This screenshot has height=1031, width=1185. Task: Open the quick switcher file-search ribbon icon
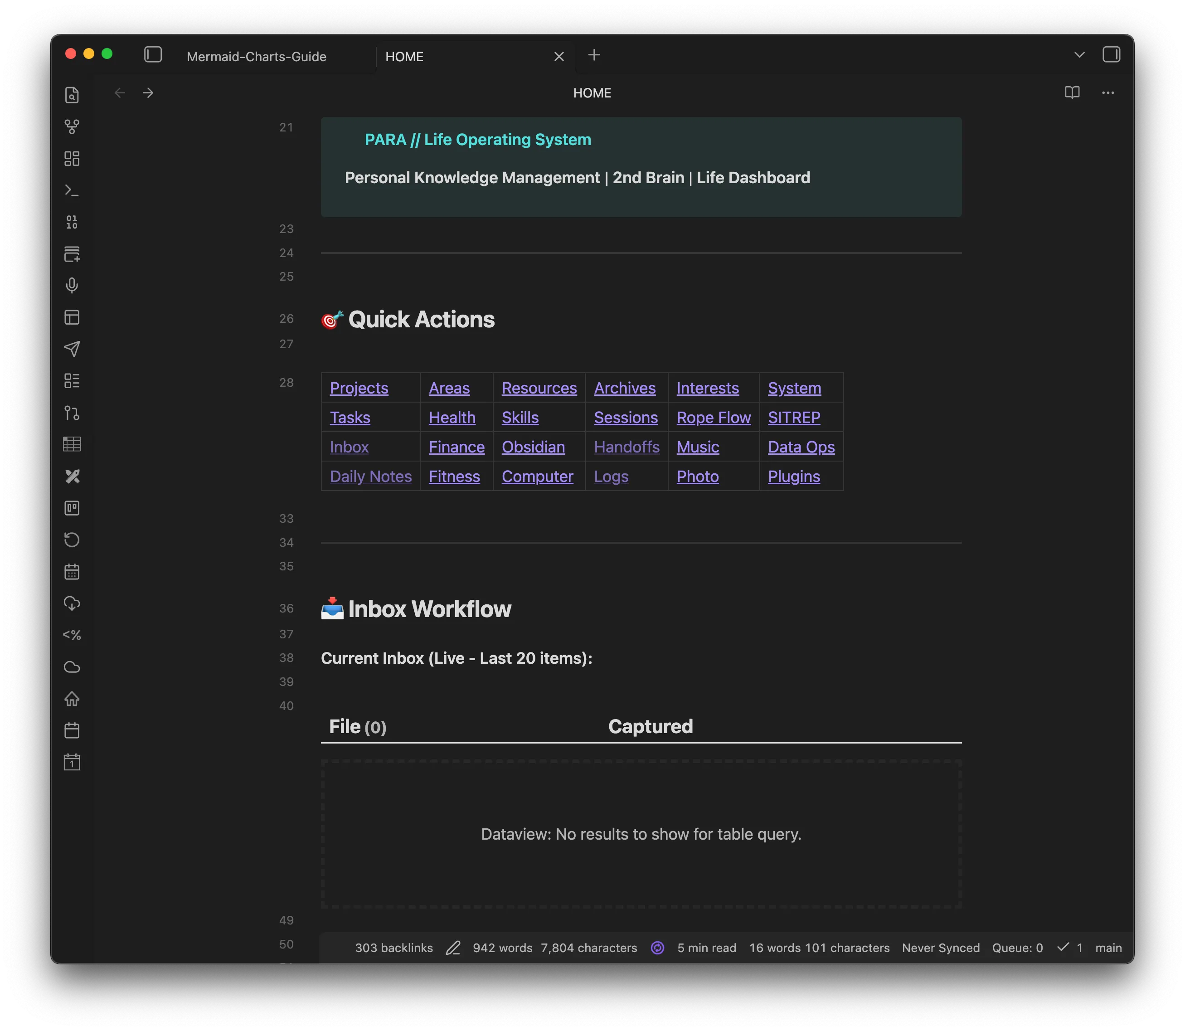[x=72, y=95]
